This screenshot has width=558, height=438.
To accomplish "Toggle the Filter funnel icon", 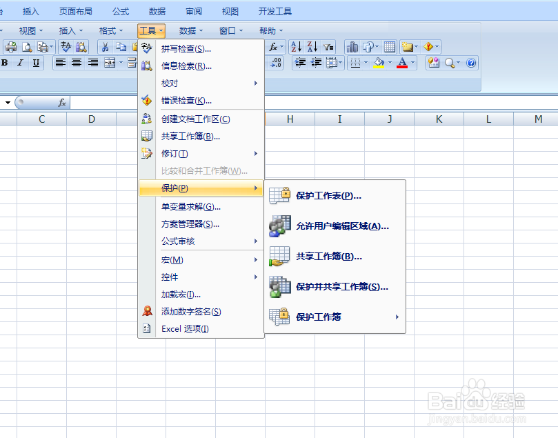I will (x=328, y=47).
